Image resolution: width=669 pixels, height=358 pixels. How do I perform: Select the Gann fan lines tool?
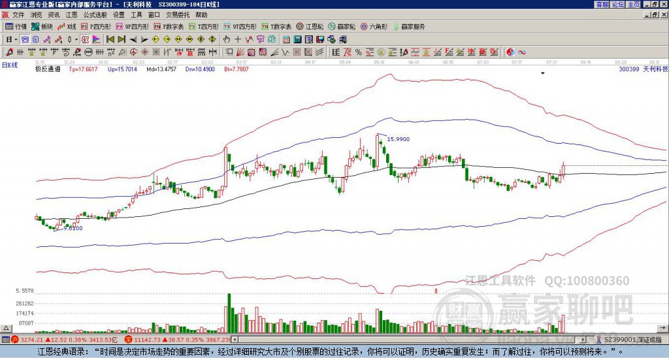click(x=240, y=52)
